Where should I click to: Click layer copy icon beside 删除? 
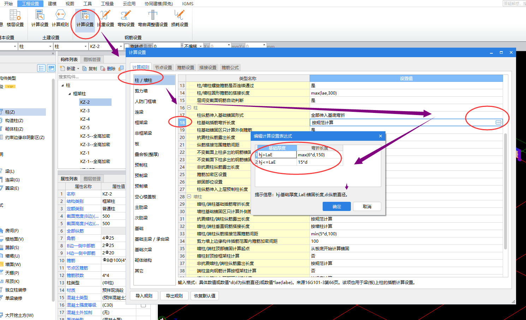[121, 68]
